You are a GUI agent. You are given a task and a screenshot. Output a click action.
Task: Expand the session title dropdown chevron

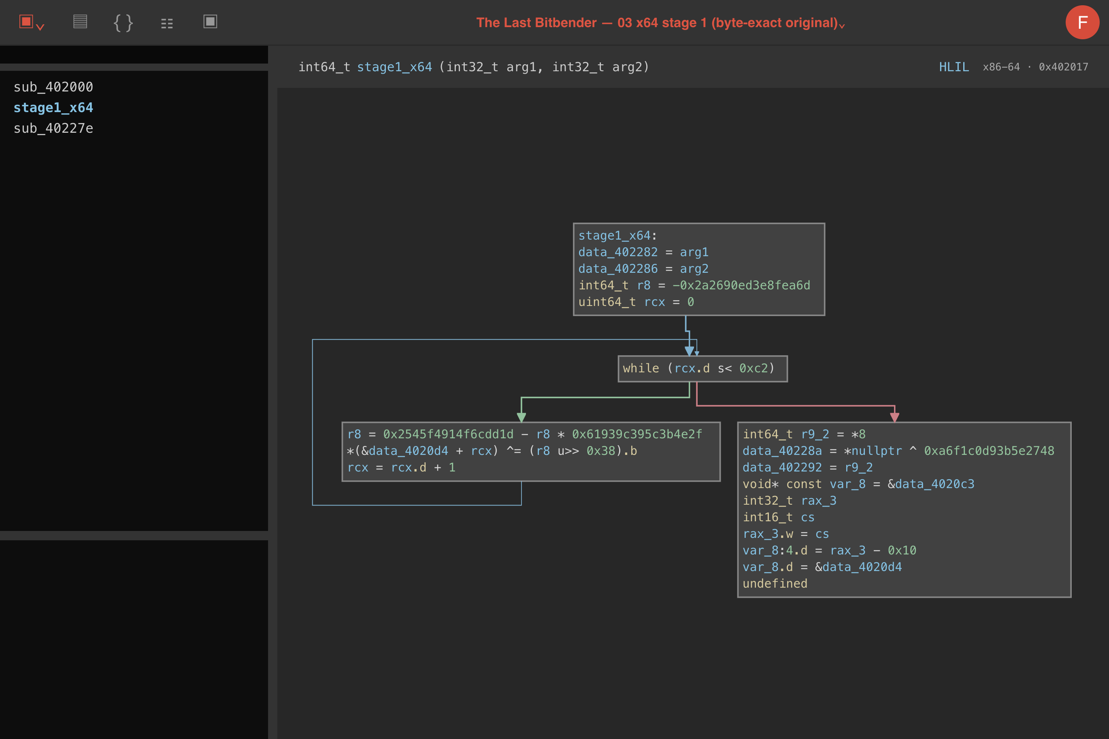(842, 26)
